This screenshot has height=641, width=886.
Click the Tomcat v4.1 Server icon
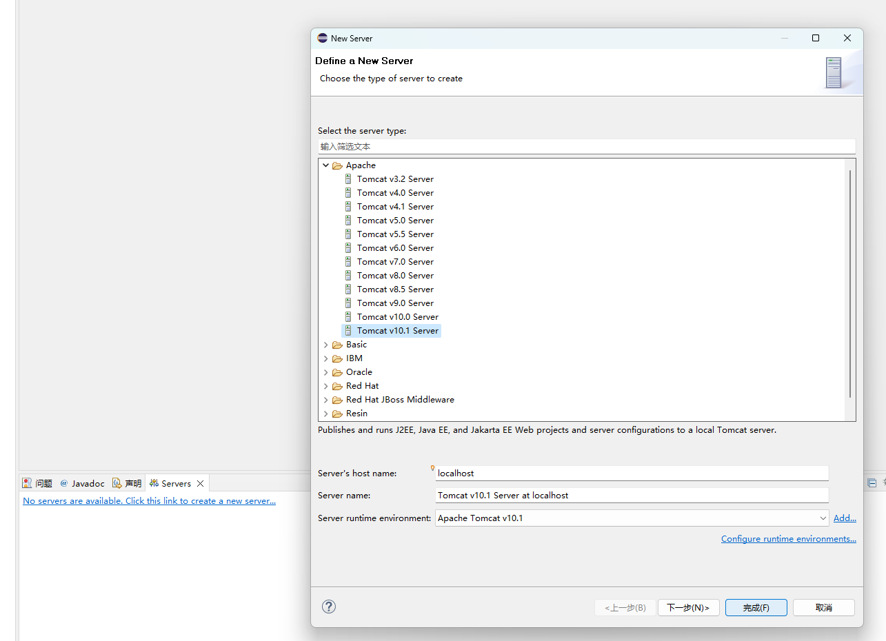pyautogui.click(x=348, y=206)
